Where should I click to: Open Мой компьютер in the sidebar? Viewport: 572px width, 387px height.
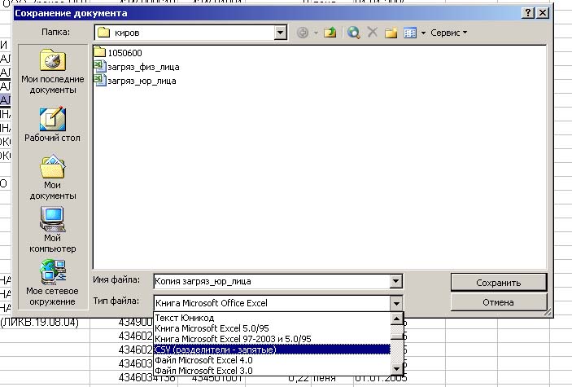(53, 230)
